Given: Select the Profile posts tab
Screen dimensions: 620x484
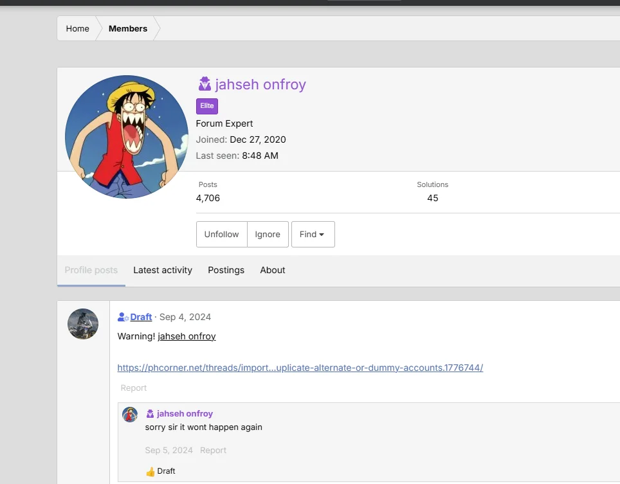Looking at the screenshot, I should coord(91,270).
